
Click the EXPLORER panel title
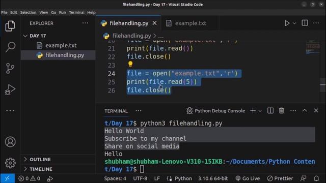[x=41, y=23]
